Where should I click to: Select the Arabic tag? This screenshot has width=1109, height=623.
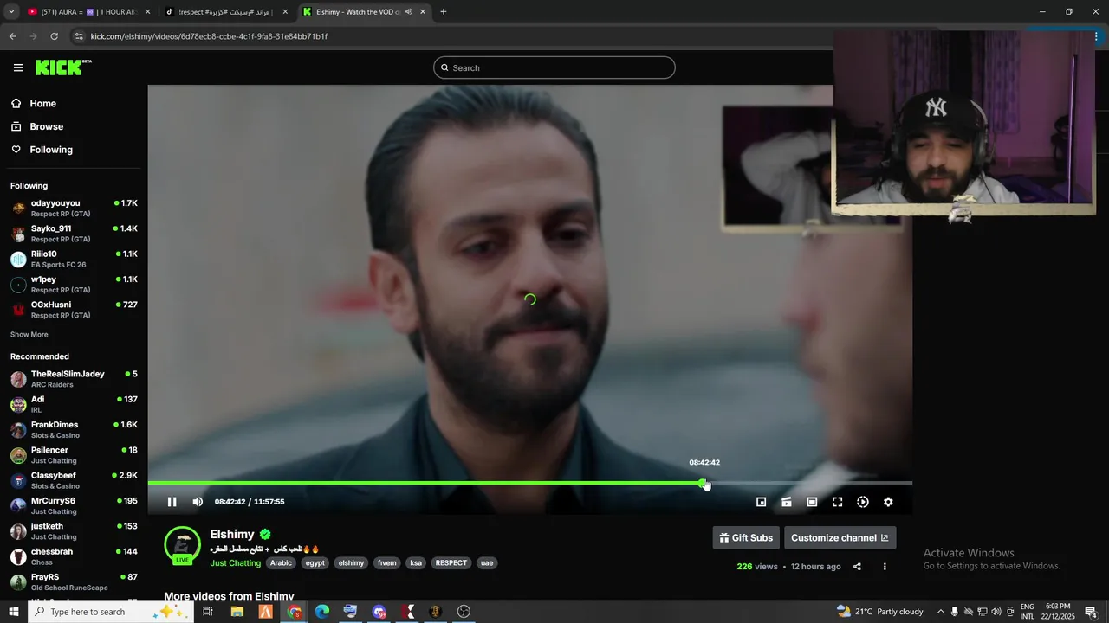tap(281, 563)
